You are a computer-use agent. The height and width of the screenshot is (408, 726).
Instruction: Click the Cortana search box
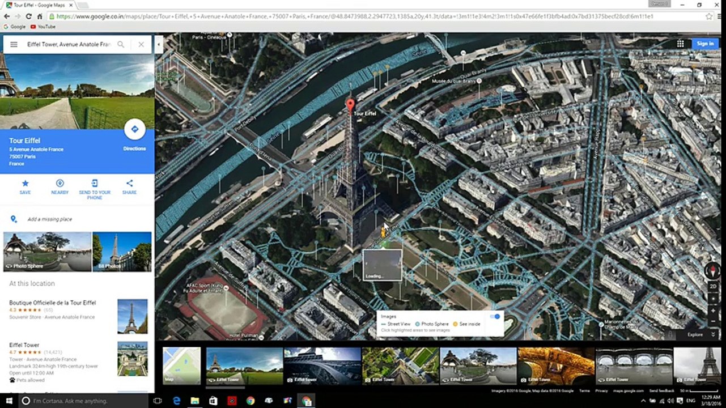click(83, 401)
